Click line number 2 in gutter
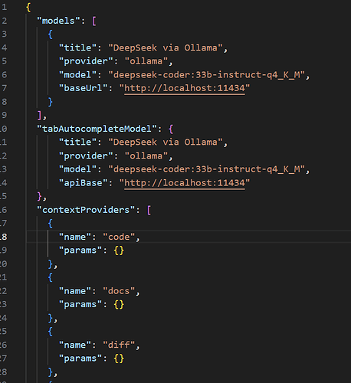The image size is (351, 383). [5, 21]
